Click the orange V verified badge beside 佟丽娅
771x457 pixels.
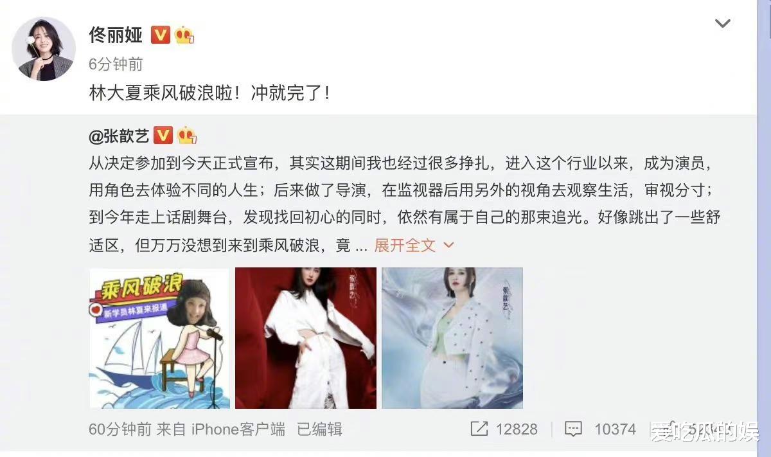[x=161, y=35]
